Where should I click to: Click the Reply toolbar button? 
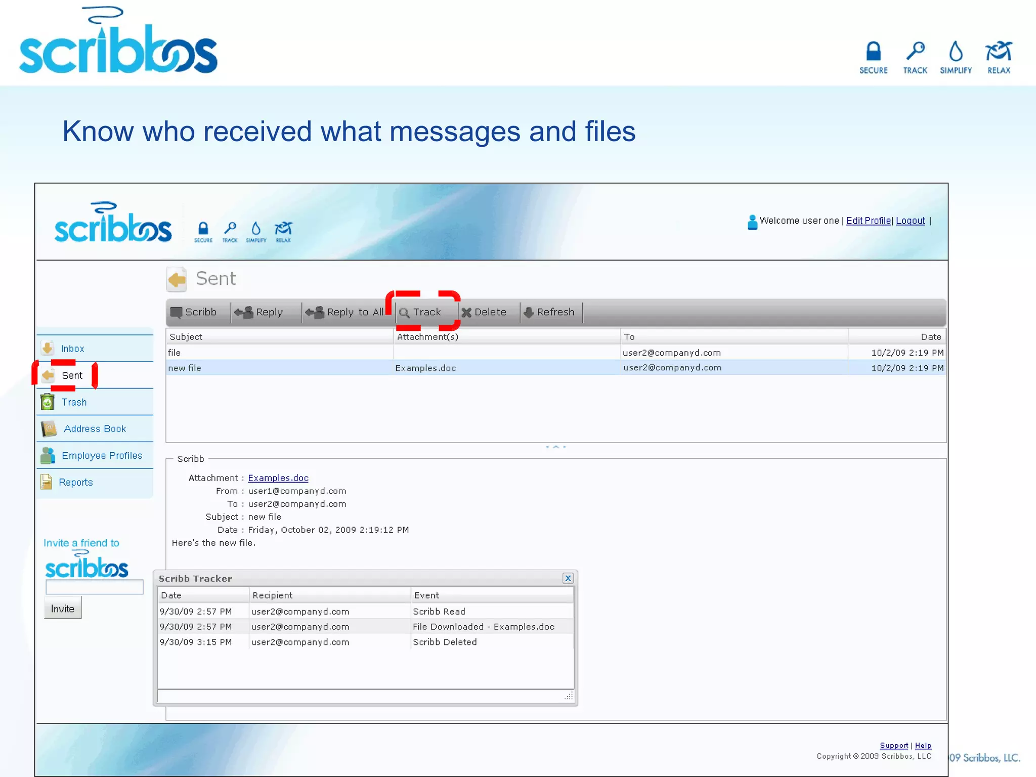coord(258,312)
